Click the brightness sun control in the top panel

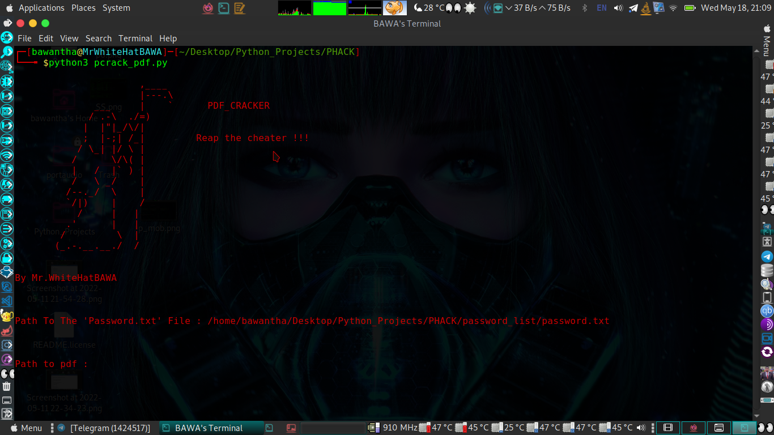[470, 8]
